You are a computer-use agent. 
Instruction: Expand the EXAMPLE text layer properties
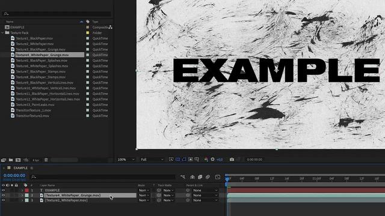tap(22, 190)
